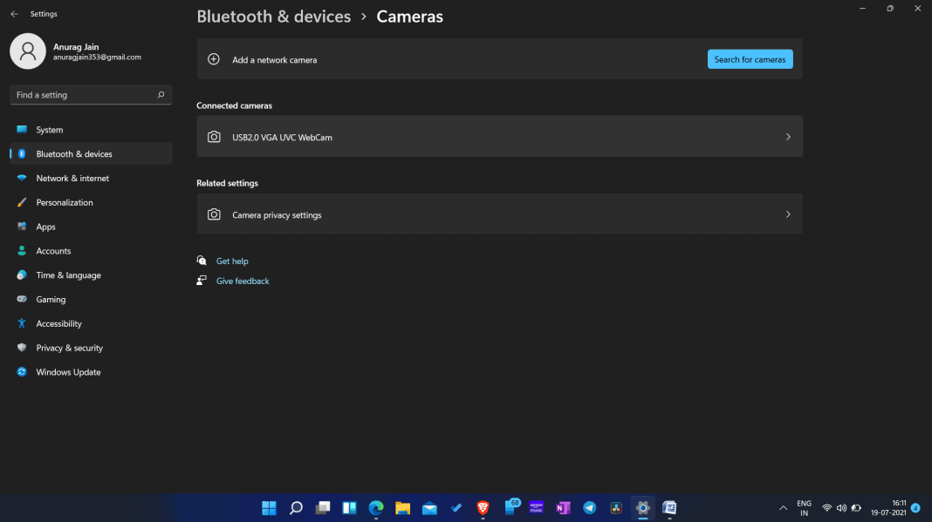The width and height of the screenshot is (932, 522).
Task: Expand the USB2.0 VGA UVC WebCam entry
Action: [x=787, y=136]
